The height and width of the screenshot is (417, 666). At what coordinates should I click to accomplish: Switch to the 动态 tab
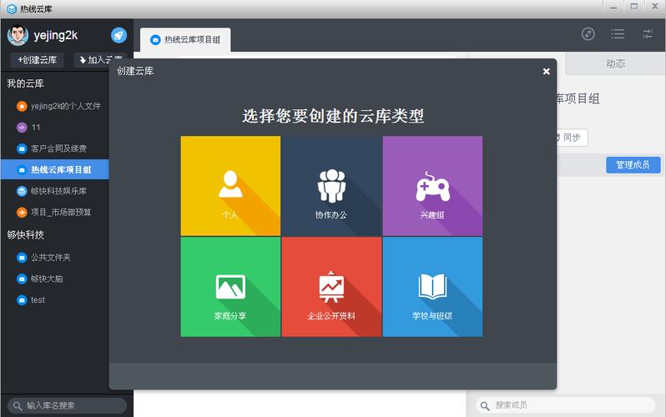click(615, 63)
